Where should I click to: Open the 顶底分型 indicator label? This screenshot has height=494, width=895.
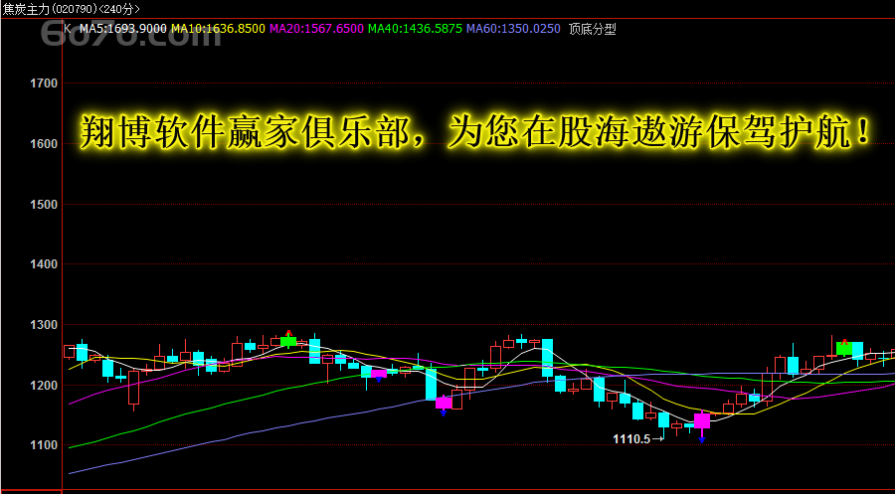[593, 29]
